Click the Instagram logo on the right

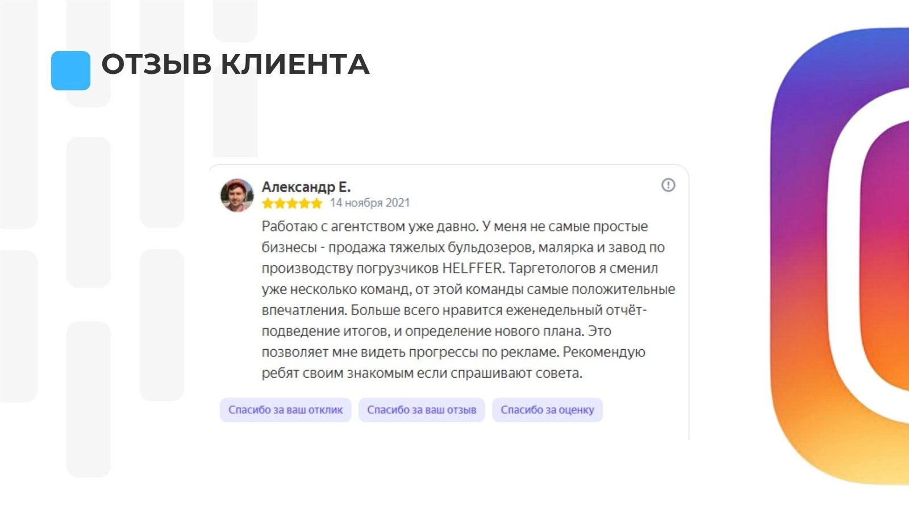(841, 256)
